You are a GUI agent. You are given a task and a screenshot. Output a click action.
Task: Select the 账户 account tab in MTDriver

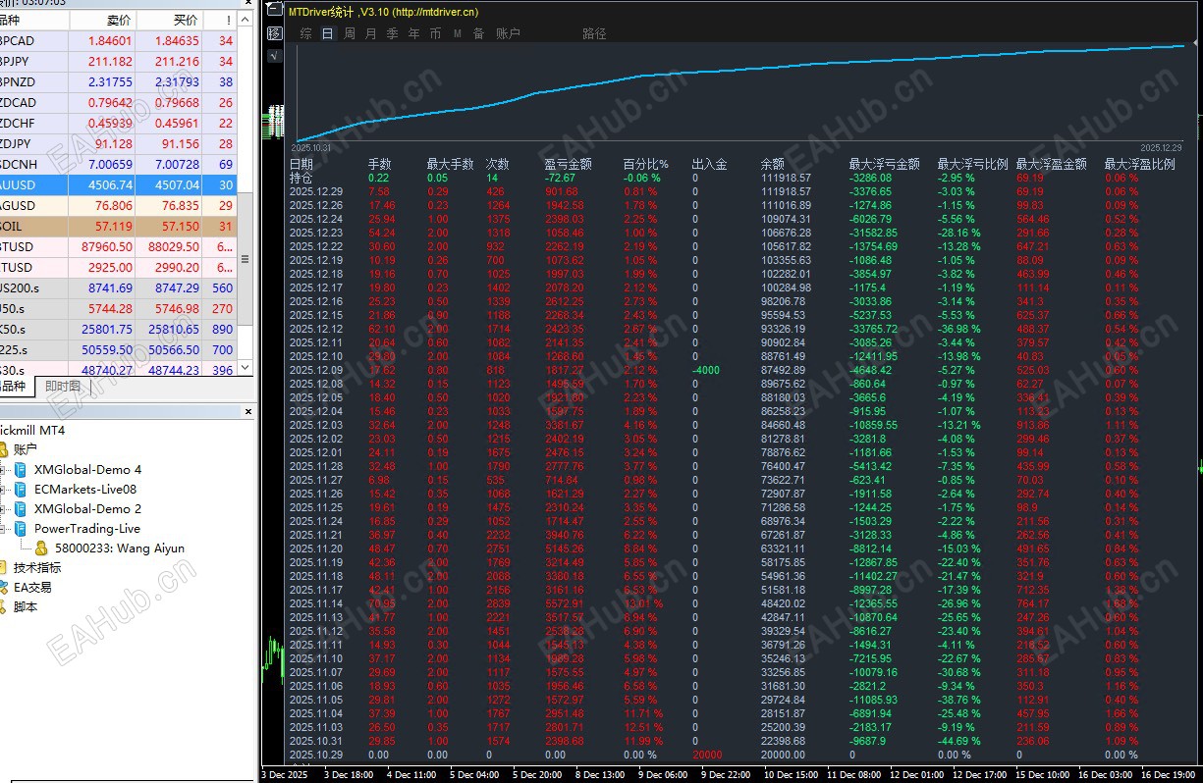click(x=508, y=33)
